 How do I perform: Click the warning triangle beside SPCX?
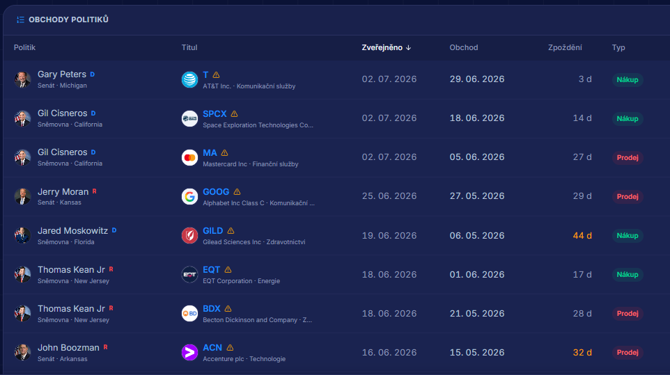234,114
